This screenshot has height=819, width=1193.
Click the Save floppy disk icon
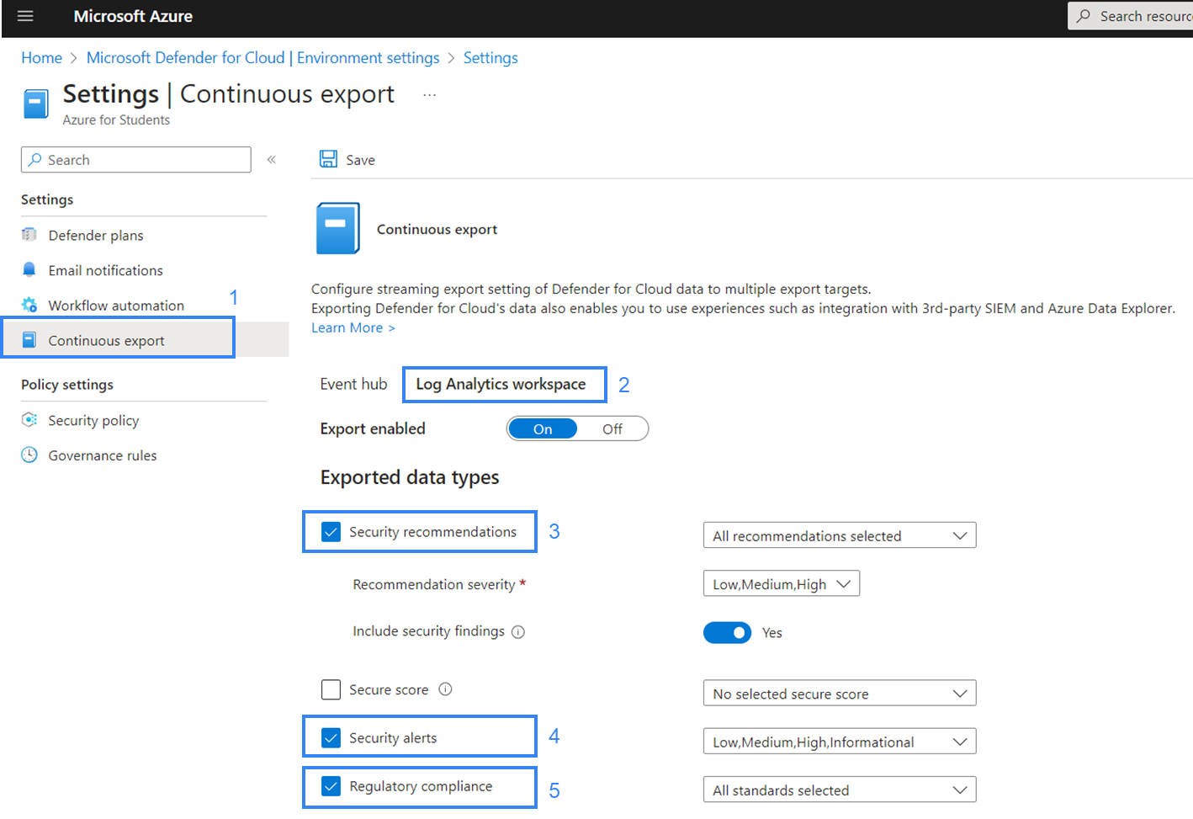[x=328, y=159]
